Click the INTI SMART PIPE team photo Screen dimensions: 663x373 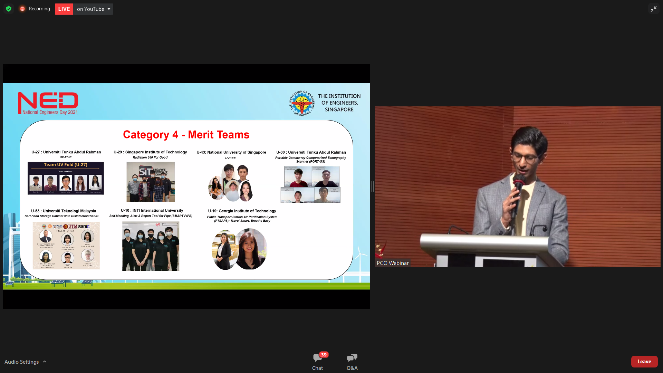tap(151, 246)
